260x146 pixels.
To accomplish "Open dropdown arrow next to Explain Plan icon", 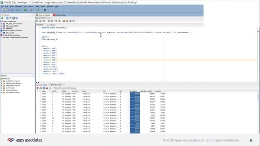I will (46, 21).
